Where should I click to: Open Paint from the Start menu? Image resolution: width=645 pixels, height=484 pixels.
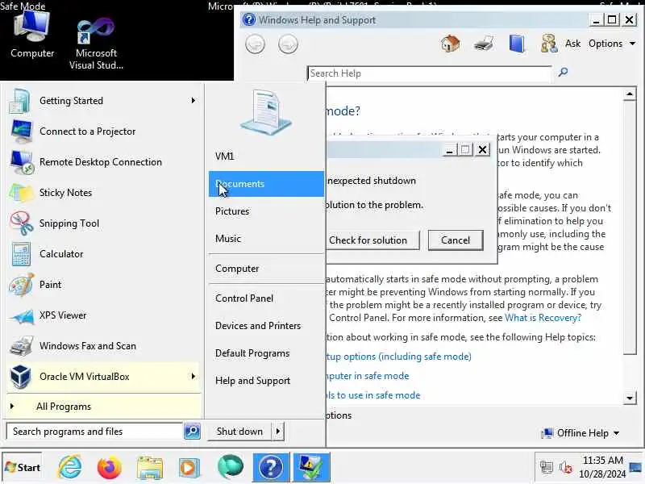103,285
